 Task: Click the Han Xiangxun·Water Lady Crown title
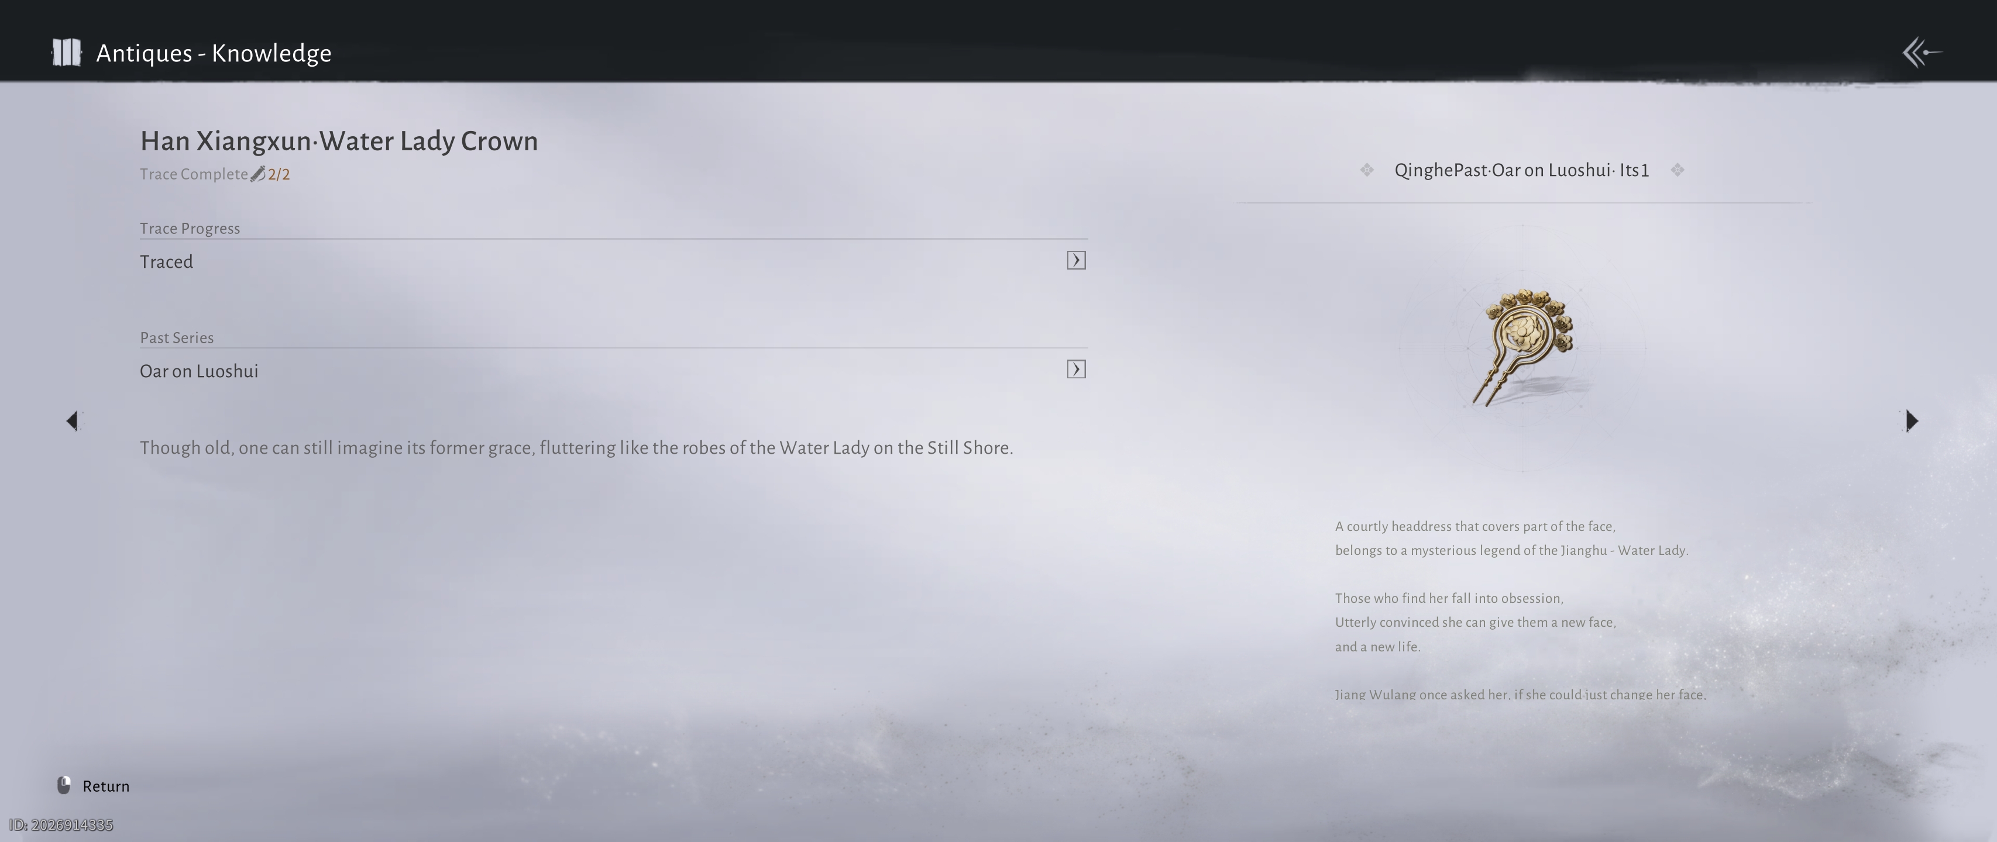pos(339,141)
